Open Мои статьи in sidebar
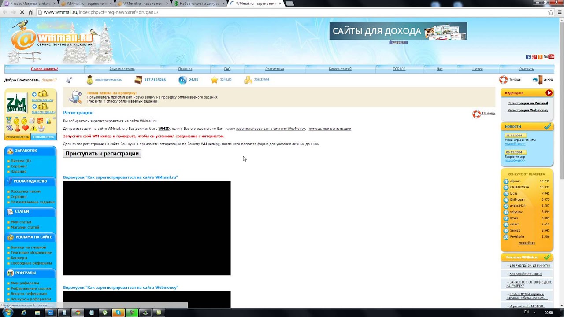Screen dimensions: 564x317 pyautogui.click(x=21, y=222)
